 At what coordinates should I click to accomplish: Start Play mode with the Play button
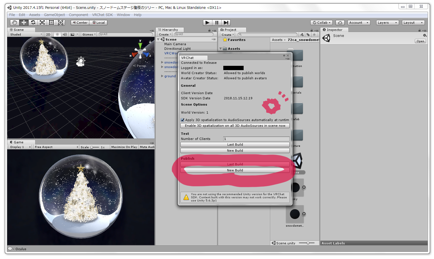coord(208,23)
